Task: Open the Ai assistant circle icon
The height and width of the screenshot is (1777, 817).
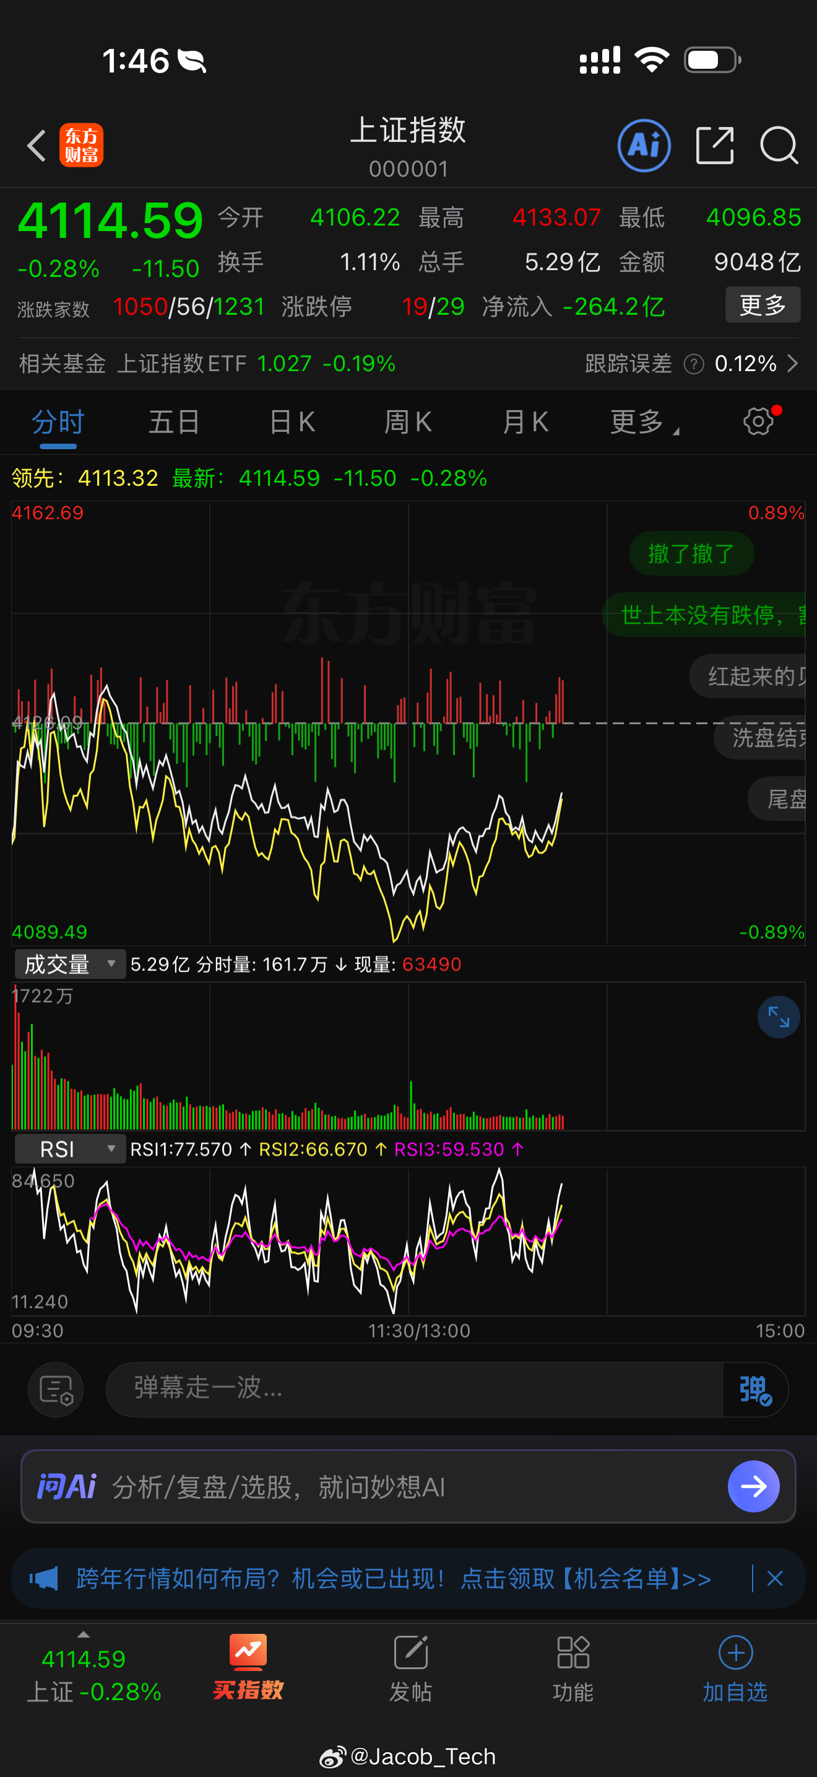Action: pyautogui.click(x=644, y=146)
